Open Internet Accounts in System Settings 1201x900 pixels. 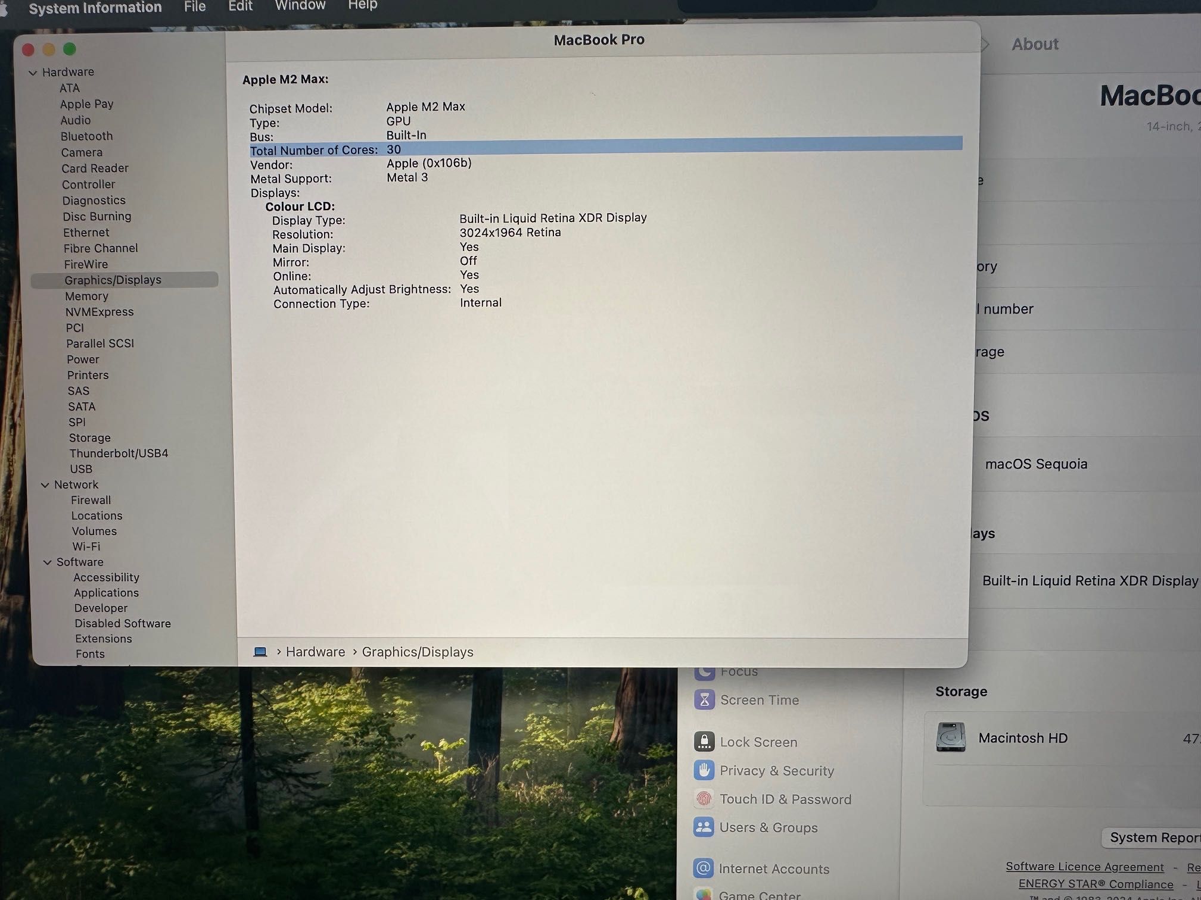pyautogui.click(x=762, y=869)
